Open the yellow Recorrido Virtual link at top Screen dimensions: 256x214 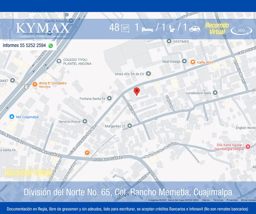tap(217, 28)
